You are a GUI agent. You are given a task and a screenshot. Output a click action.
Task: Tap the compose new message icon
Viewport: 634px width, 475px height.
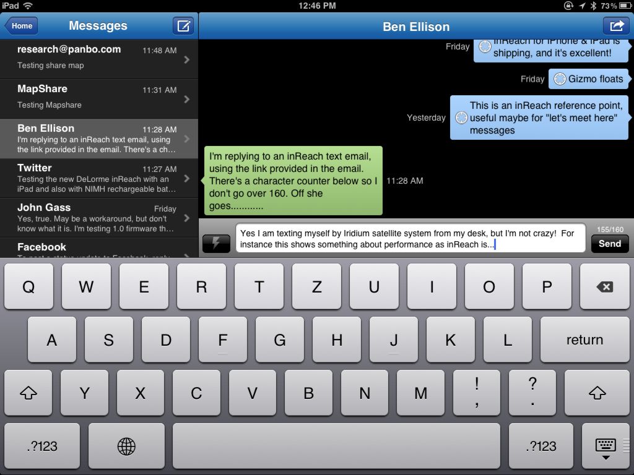(x=183, y=26)
